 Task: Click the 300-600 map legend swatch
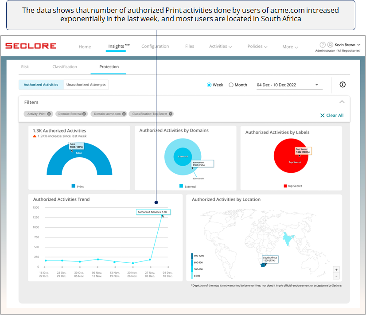point(192,269)
